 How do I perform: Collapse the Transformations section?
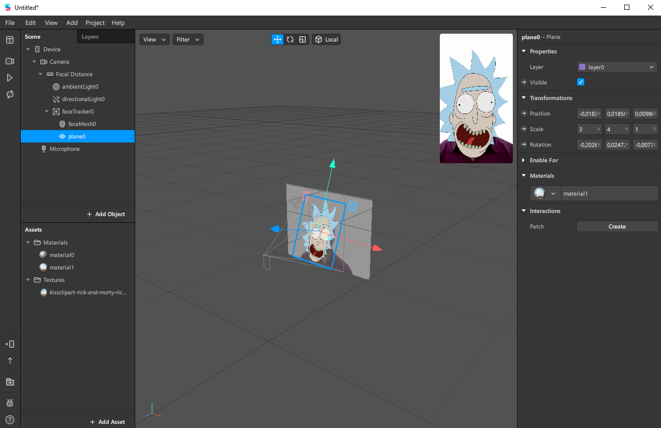click(524, 98)
